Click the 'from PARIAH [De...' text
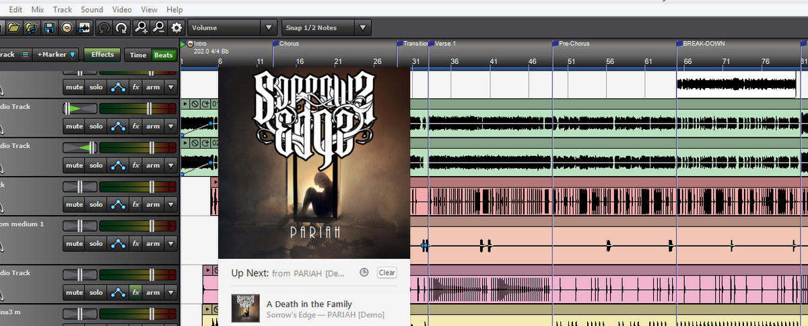 (x=308, y=273)
